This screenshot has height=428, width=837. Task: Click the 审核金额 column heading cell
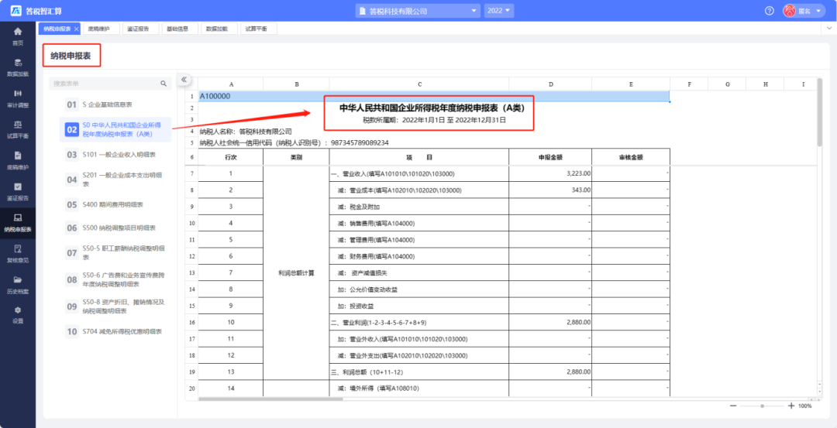pos(631,157)
